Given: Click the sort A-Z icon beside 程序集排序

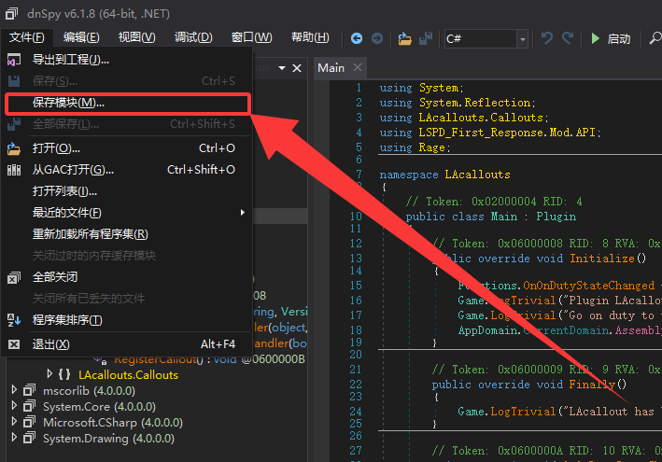Looking at the screenshot, I should click(x=14, y=320).
